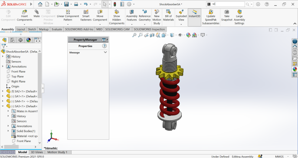The width and height of the screenshot is (298, 158).
Task: Select the Origin item
Action: (x=15, y=86)
